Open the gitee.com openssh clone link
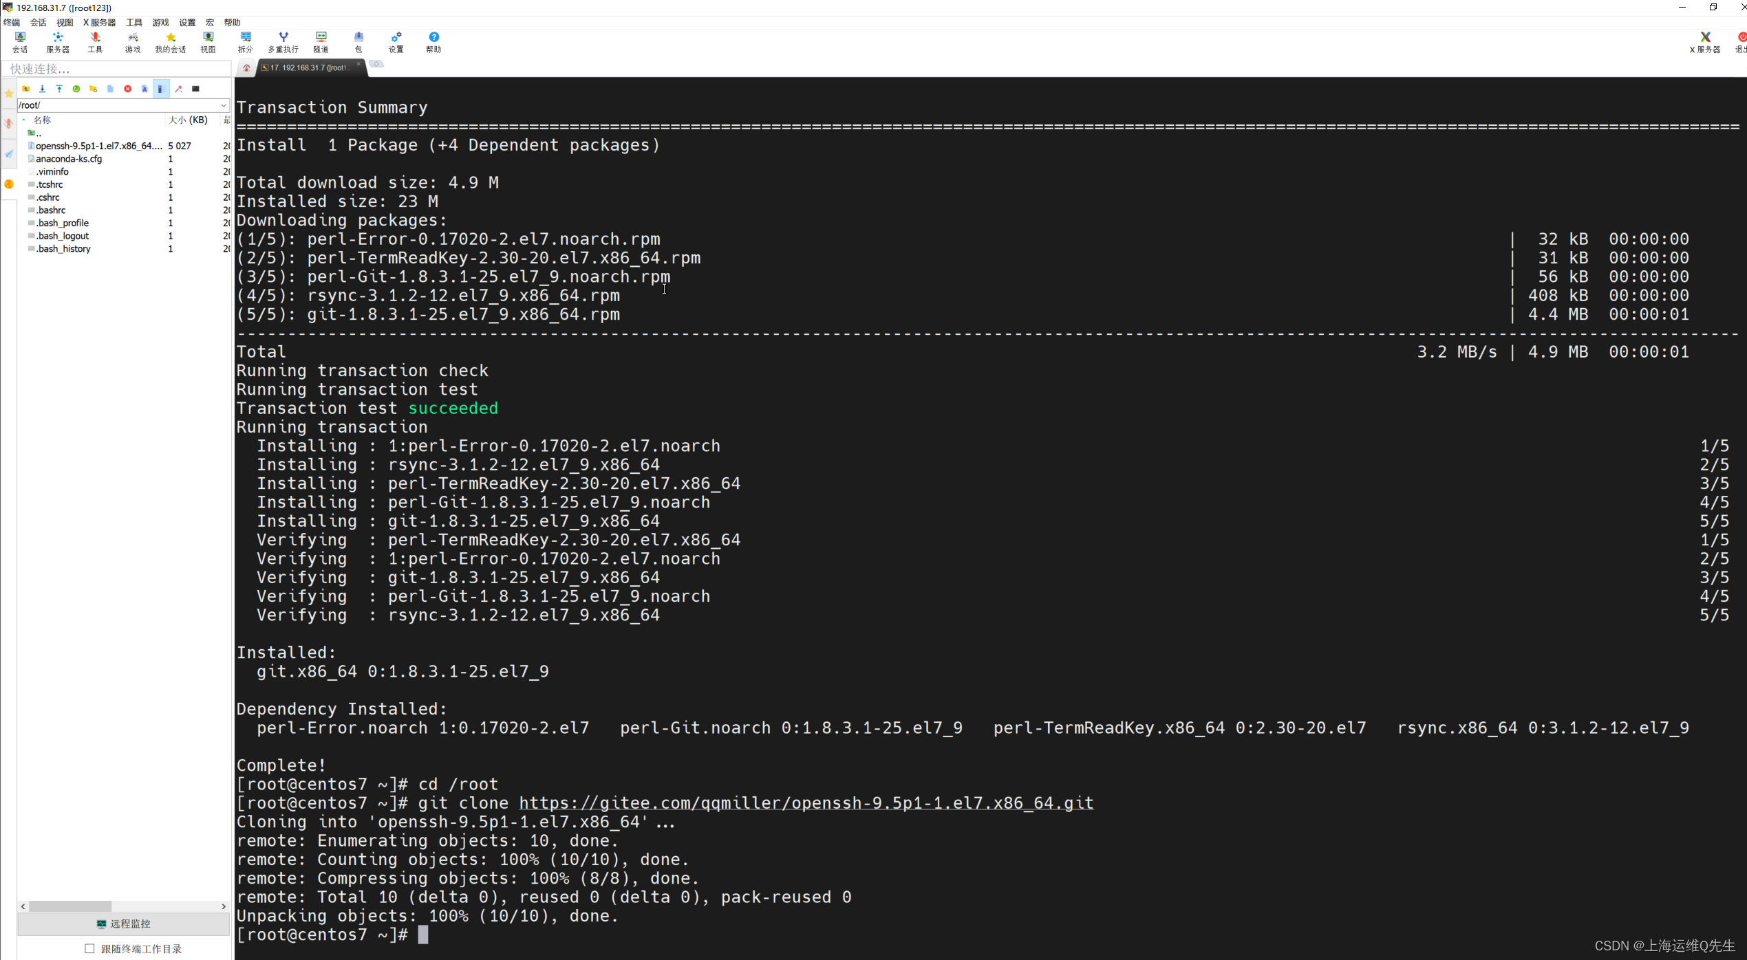This screenshot has width=1747, height=960. [805, 803]
